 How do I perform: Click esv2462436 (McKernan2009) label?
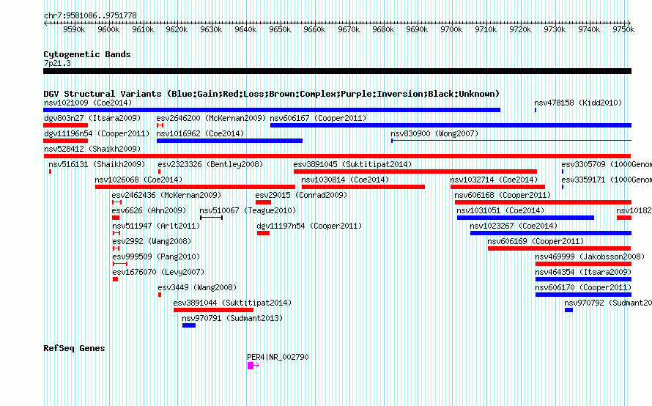(166, 195)
